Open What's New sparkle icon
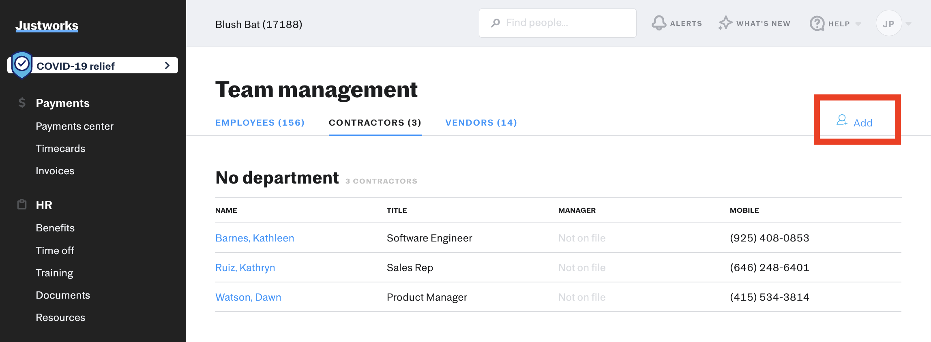The image size is (931, 342). point(725,23)
